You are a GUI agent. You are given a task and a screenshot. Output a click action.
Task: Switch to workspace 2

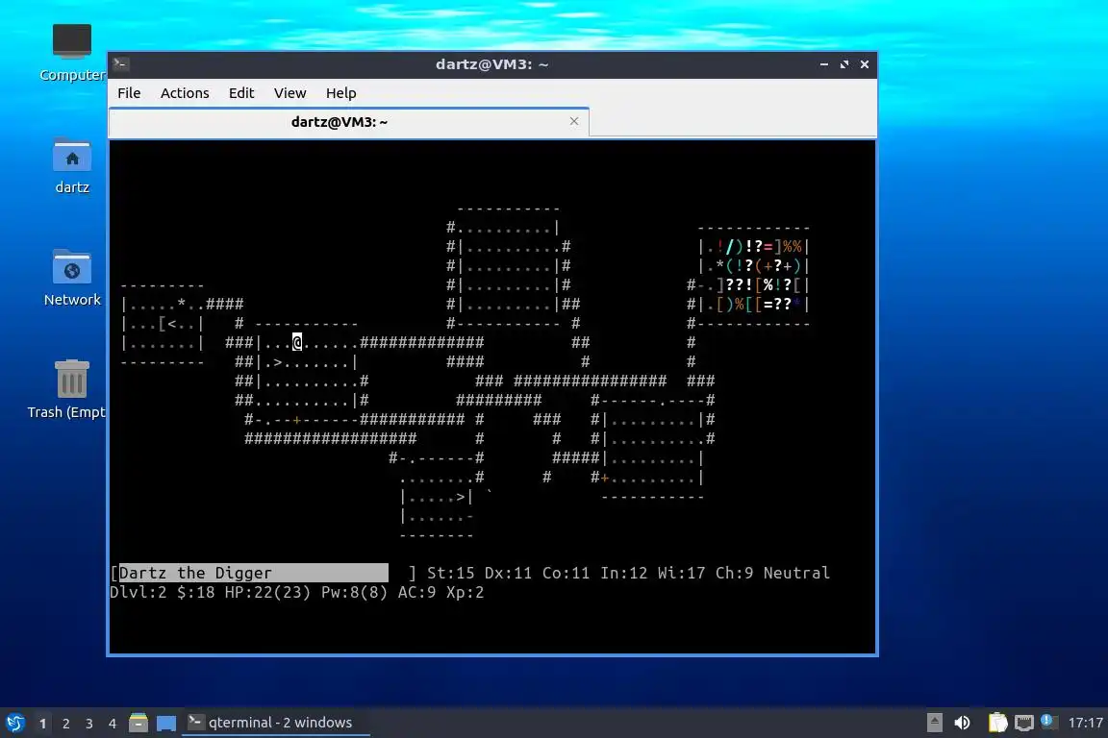click(65, 724)
